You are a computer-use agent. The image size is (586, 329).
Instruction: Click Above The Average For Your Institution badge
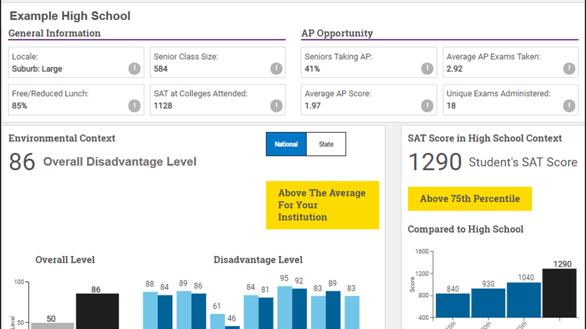point(322,205)
